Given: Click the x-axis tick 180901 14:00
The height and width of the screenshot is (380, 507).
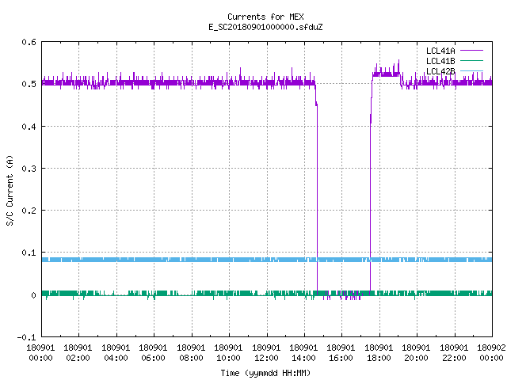Looking at the screenshot, I should click(303, 353).
